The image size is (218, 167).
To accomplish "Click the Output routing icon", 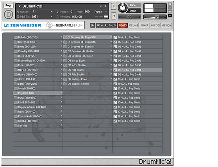I will tap(18, 12).
